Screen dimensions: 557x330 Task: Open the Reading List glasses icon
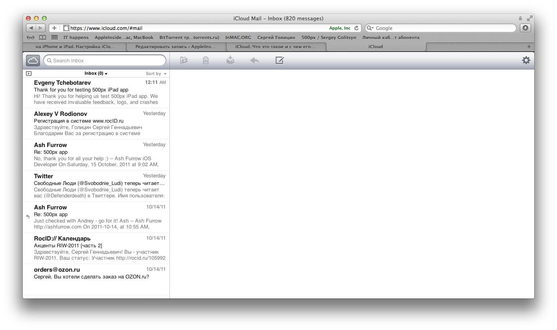click(x=30, y=38)
